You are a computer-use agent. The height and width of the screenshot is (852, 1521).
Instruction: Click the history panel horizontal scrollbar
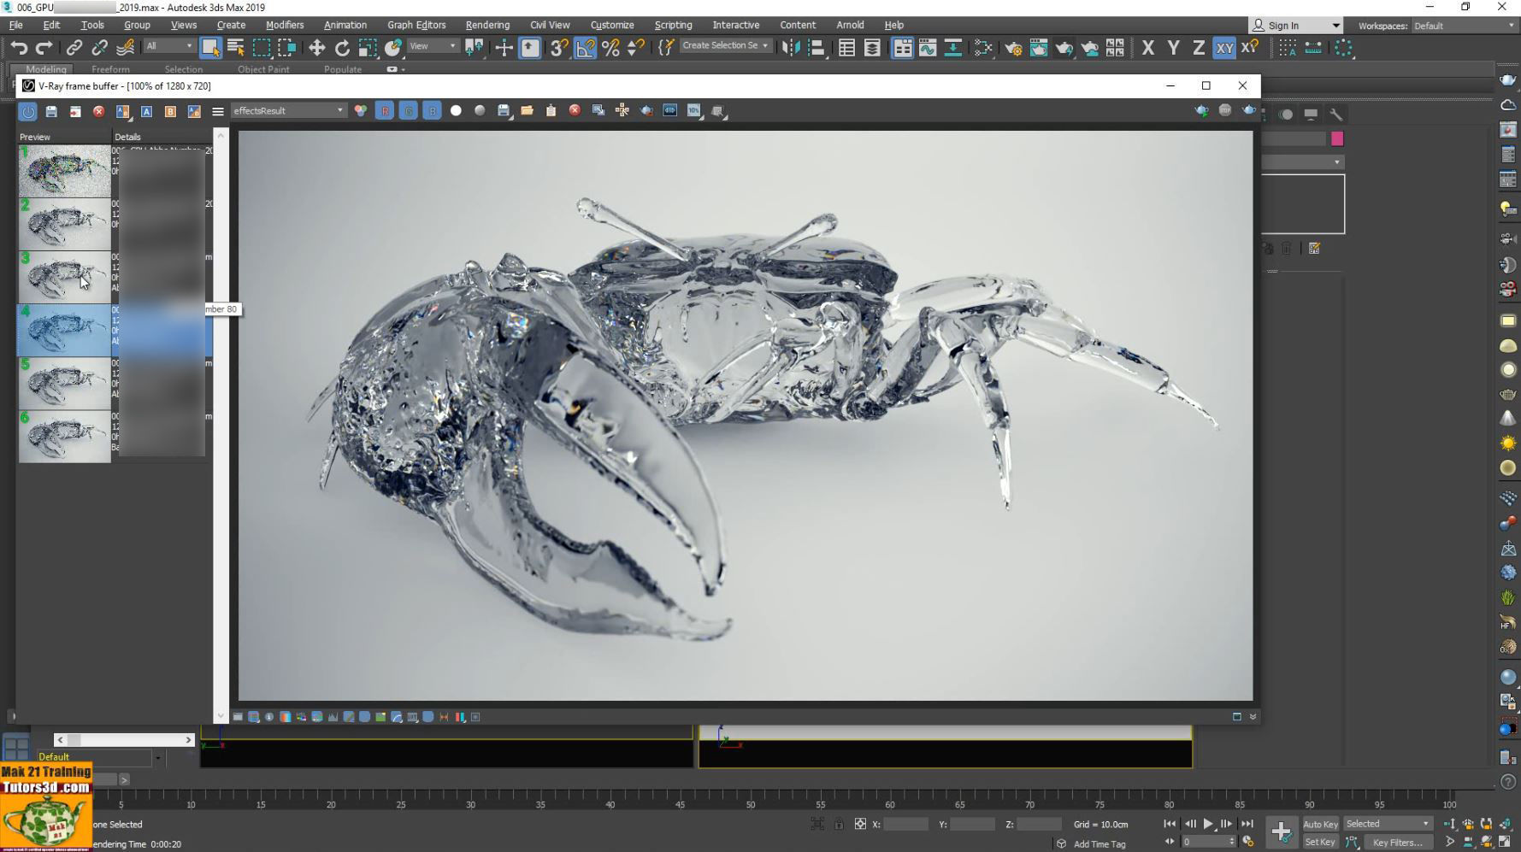[124, 740]
